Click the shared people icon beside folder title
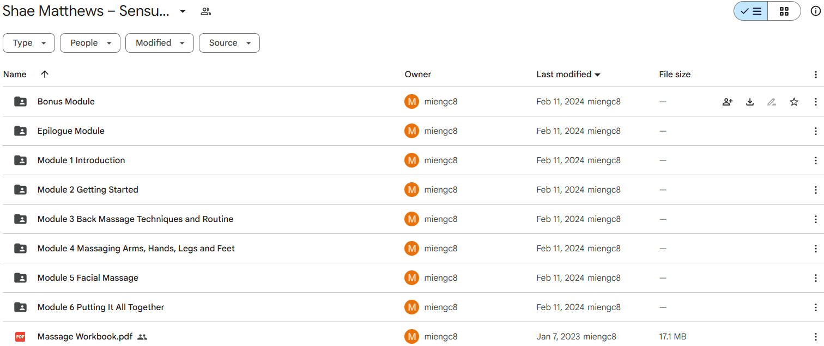The image size is (824, 346). (x=205, y=11)
